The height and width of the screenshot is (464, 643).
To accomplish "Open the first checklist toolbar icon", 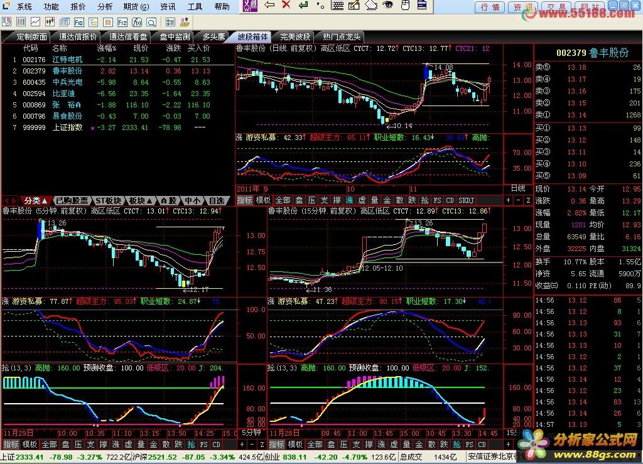I will coord(6,22).
